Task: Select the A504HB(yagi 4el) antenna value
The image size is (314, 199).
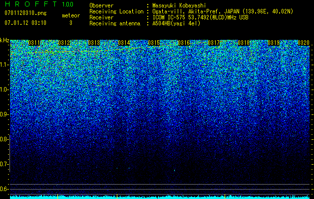Action: (x=176, y=23)
